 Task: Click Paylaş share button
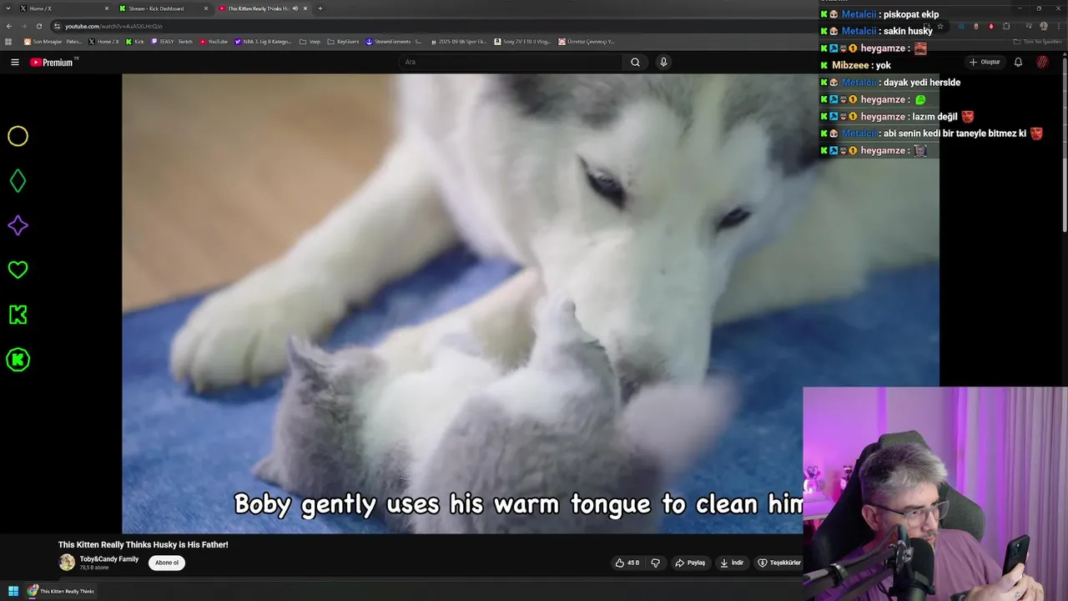tap(691, 563)
